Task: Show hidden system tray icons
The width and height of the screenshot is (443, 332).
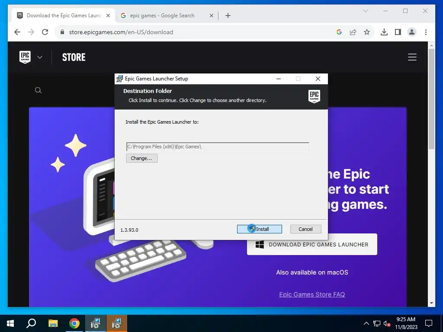Action: [366, 323]
